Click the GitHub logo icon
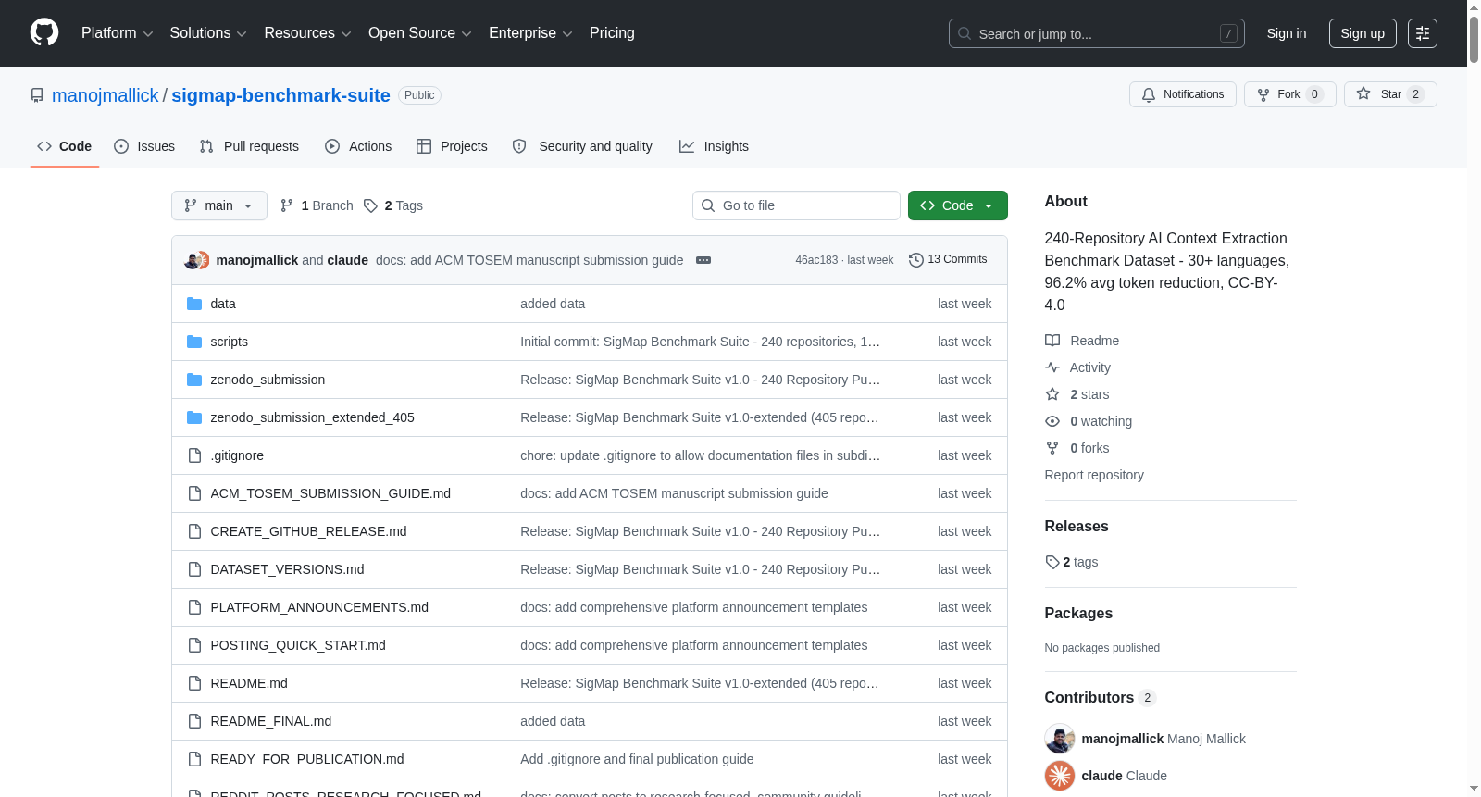 click(44, 32)
